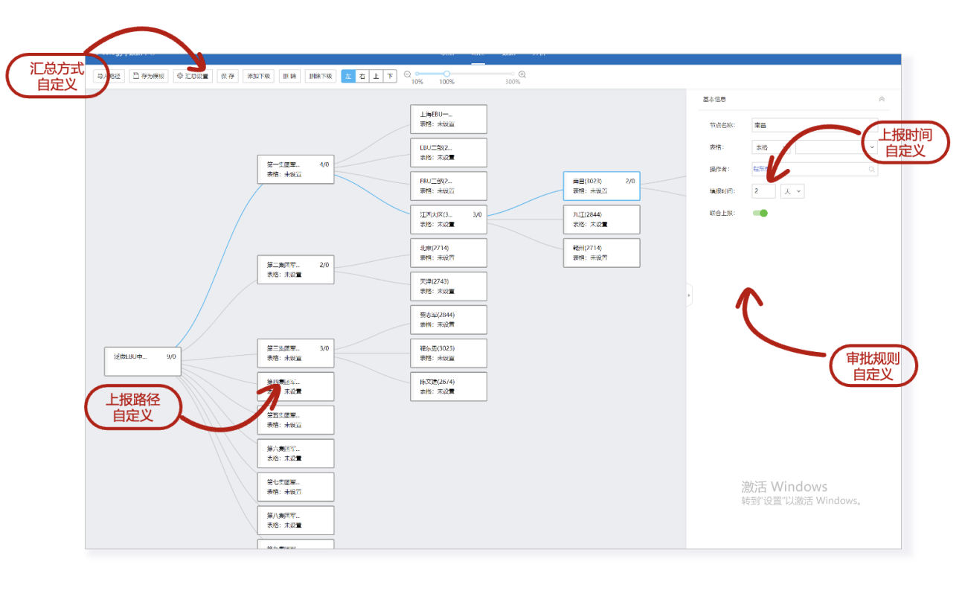Screen dimensions: 965x602
Task: Select the 江西大区 node in the tree
Action: (449, 220)
